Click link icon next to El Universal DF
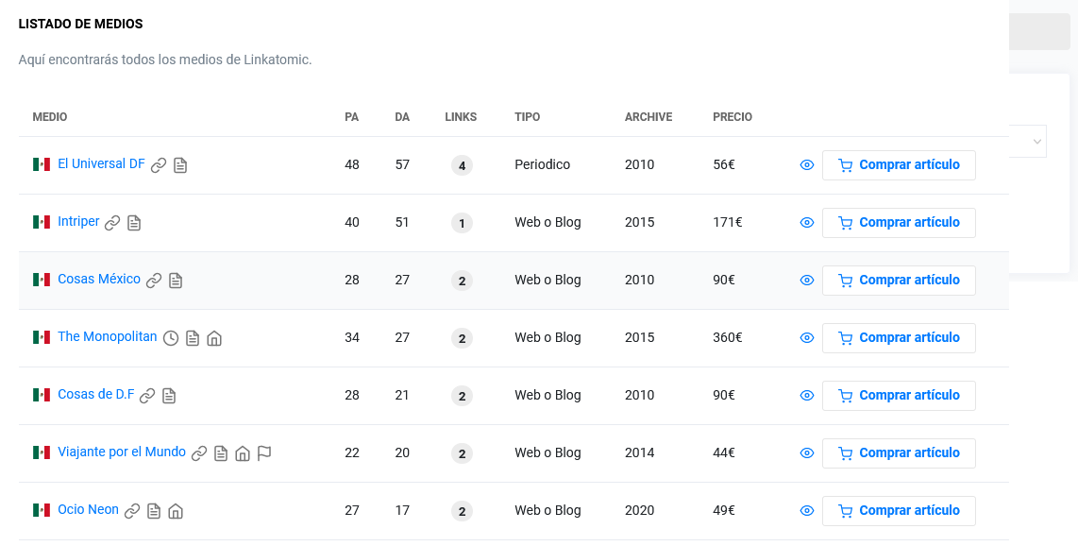This screenshot has height=546, width=1078. 159,165
